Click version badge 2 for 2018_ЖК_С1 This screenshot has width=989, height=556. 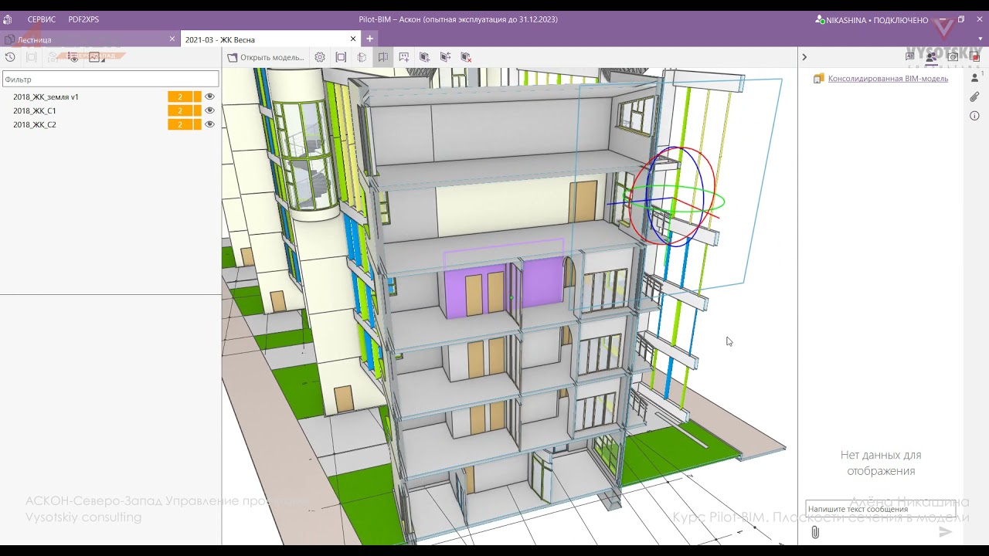pos(180,111)
